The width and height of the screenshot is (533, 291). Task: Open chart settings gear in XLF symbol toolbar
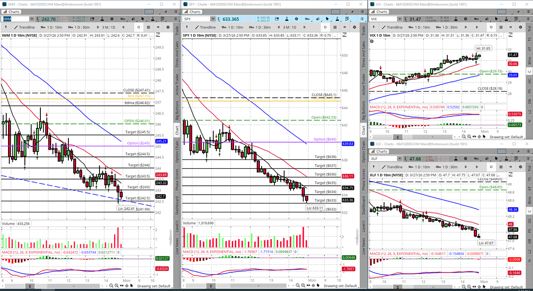coord(465,159)
